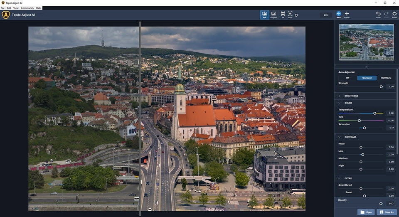
Task: Undo the last adjustment
Action: pos(378,14)
